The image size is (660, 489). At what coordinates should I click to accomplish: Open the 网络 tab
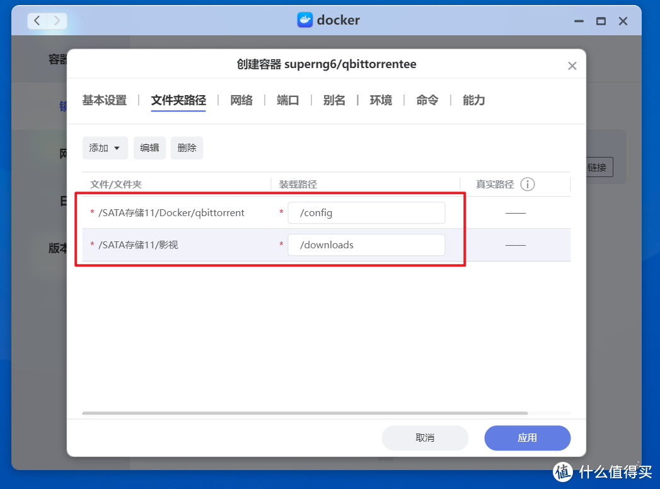pos(241,100)
